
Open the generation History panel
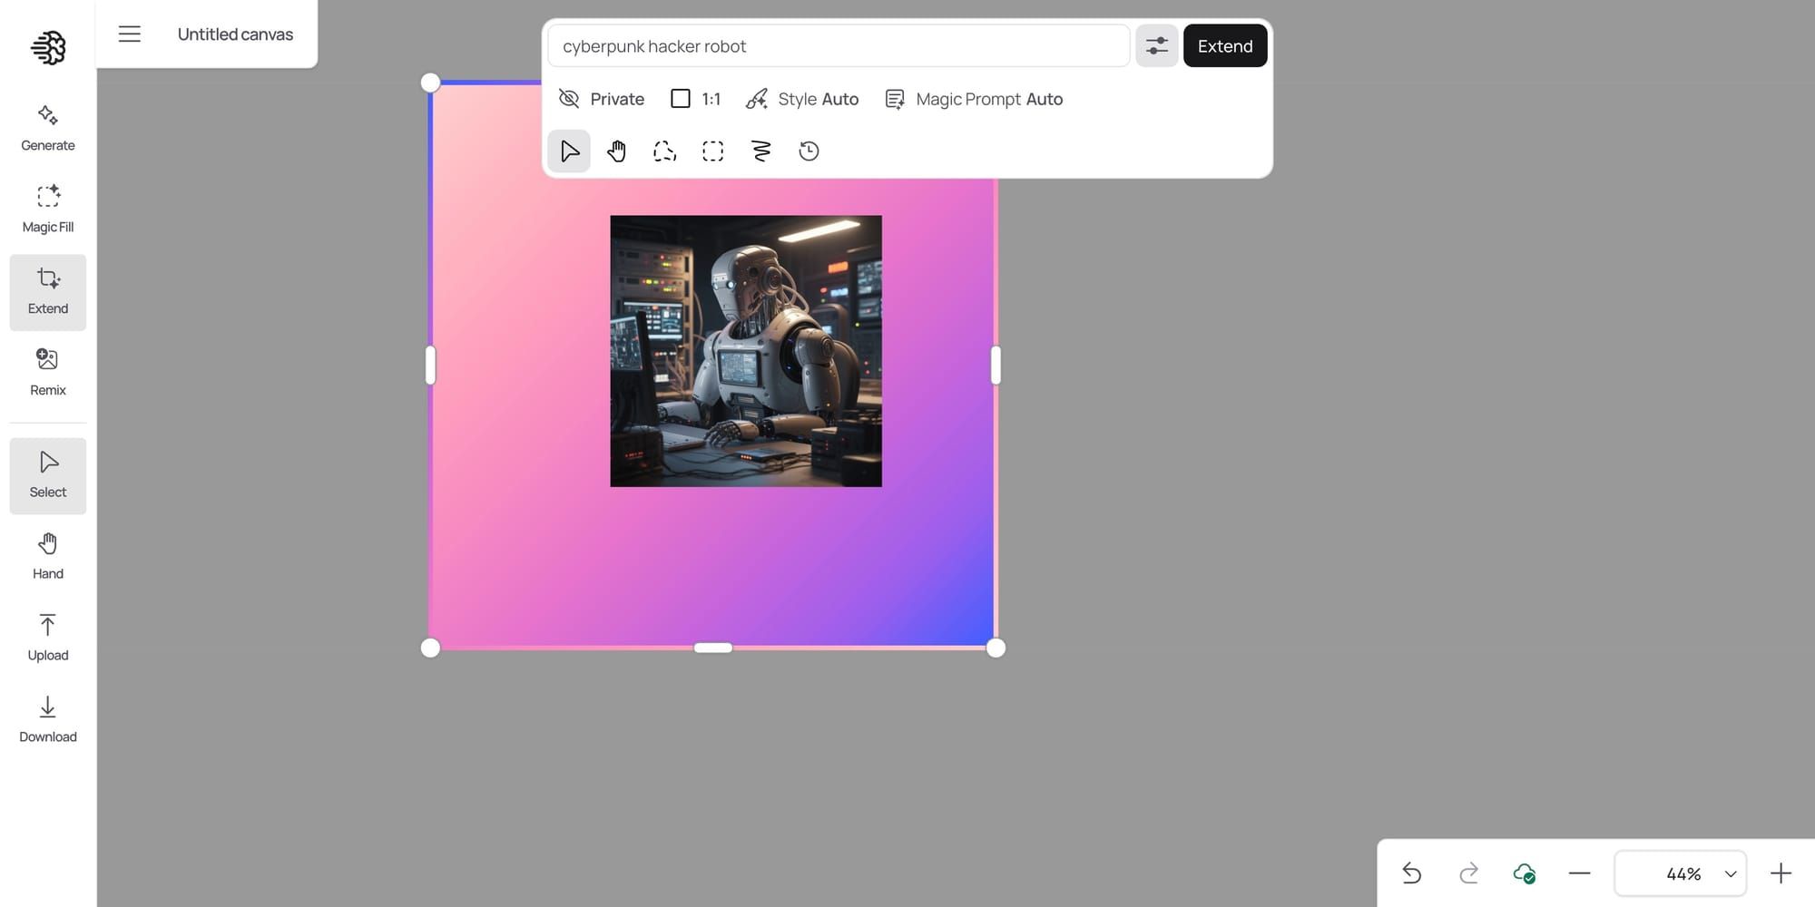809,151
